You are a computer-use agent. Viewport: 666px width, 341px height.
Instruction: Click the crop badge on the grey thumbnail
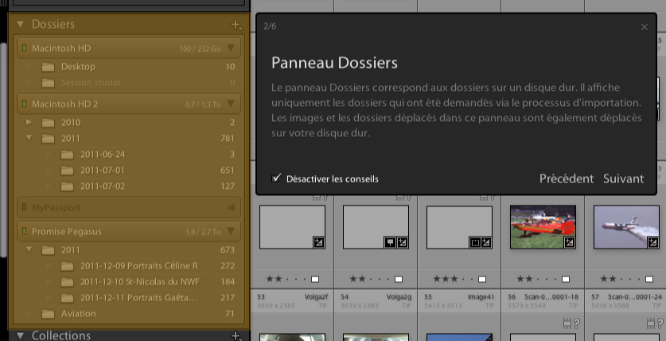(475, 242)
